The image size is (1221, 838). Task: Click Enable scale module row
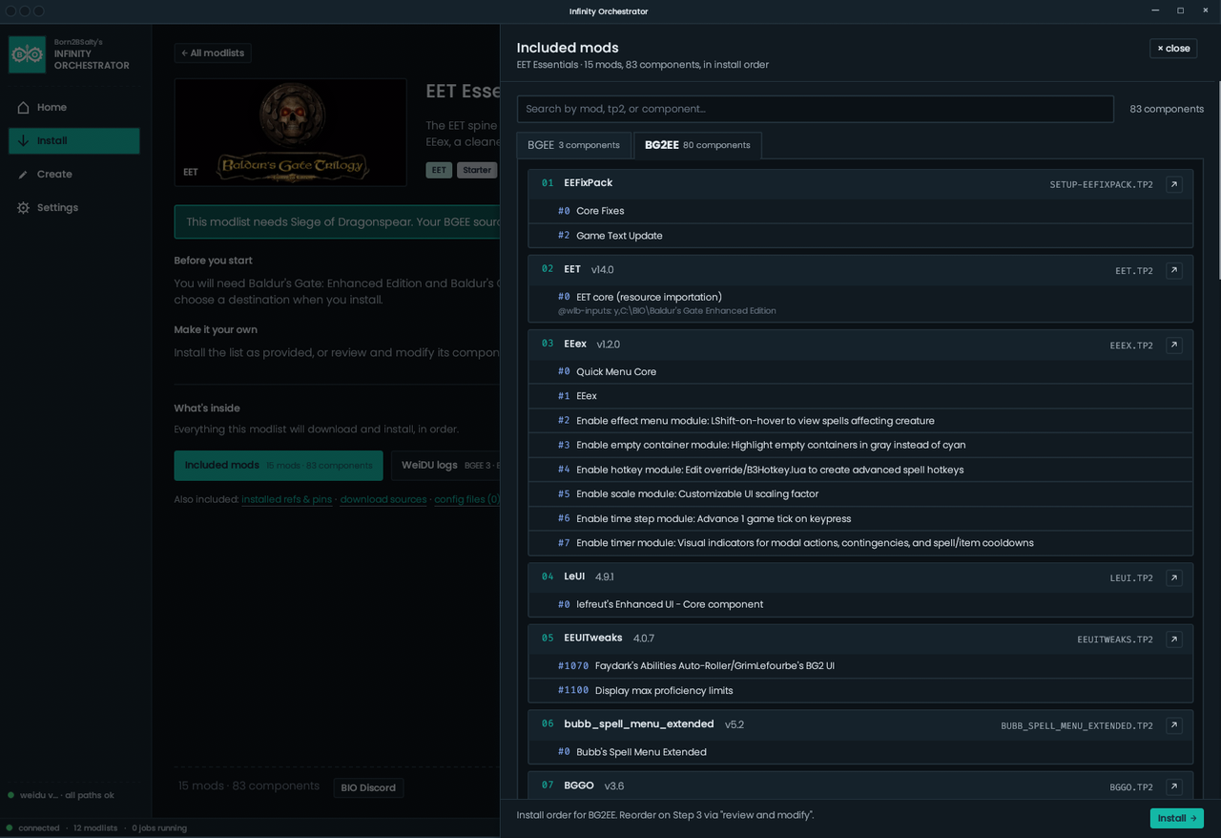click(x=860, y=494)
